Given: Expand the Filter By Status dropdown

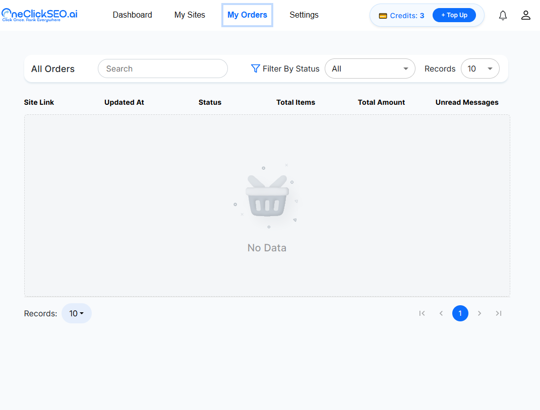Looking at the screenshot, I should tap(370, 69).
